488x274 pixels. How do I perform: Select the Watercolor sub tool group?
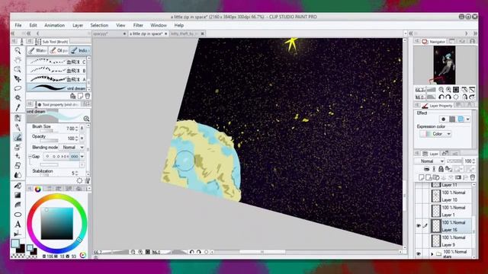point(37,50)
